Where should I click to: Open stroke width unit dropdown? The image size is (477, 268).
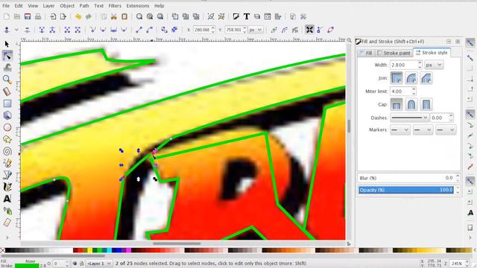[434, 65]
